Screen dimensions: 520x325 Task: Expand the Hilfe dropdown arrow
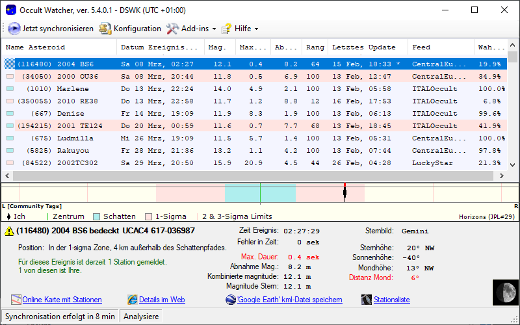256,29
